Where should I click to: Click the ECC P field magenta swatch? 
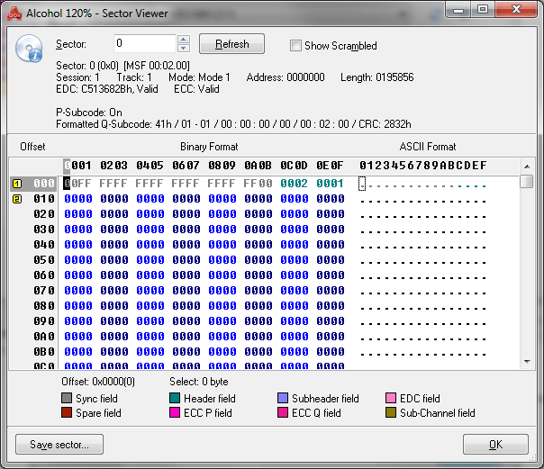coord(175,412)
